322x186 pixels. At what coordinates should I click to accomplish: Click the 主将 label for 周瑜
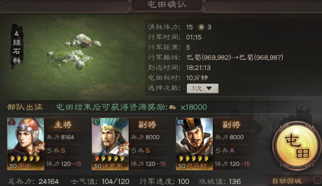click(63, 124)
